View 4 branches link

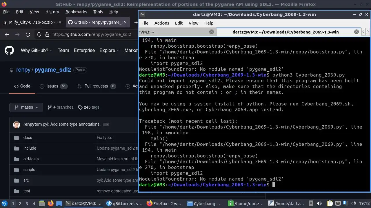[61, 107]
